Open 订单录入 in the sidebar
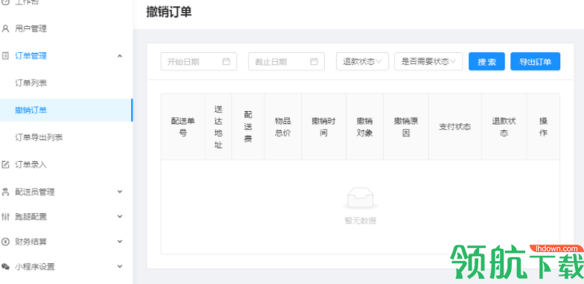This screenshot has width=584, height=284. [31, 164]
